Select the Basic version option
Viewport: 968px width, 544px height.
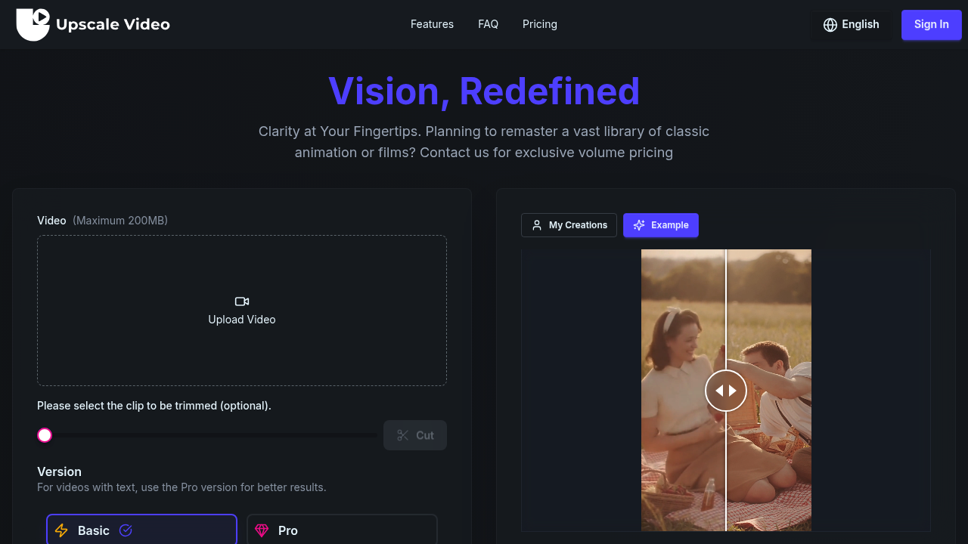point(141,530)
